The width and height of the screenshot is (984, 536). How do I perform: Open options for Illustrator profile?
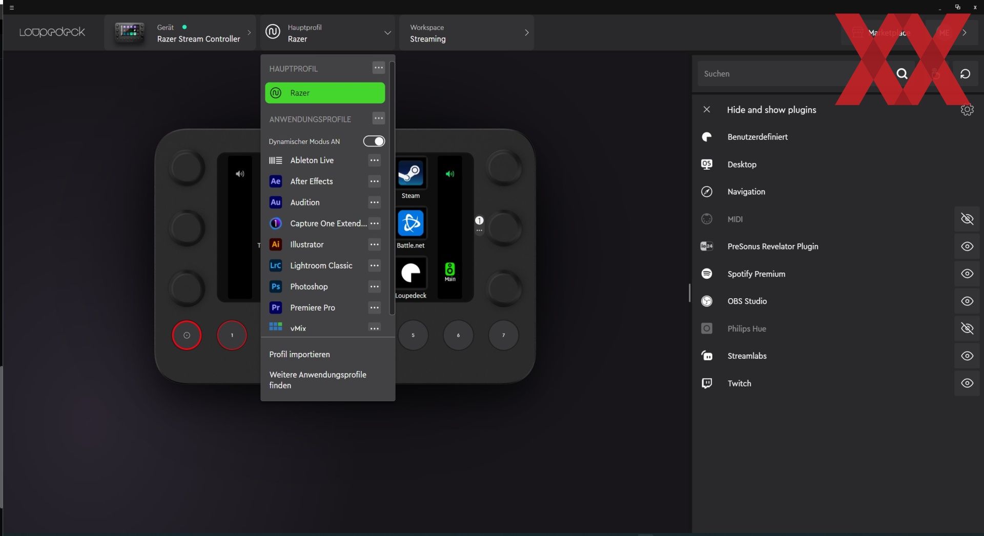click(375, 244)
